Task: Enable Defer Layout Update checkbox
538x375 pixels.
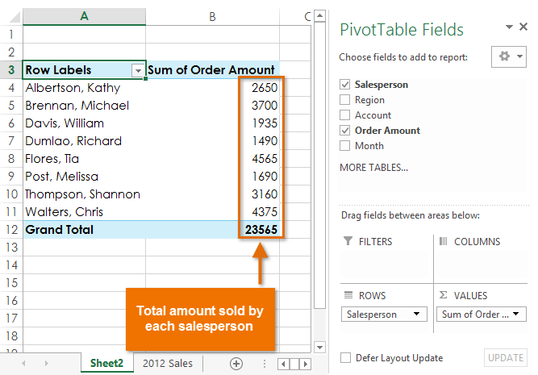Action: tap(345, 357)
